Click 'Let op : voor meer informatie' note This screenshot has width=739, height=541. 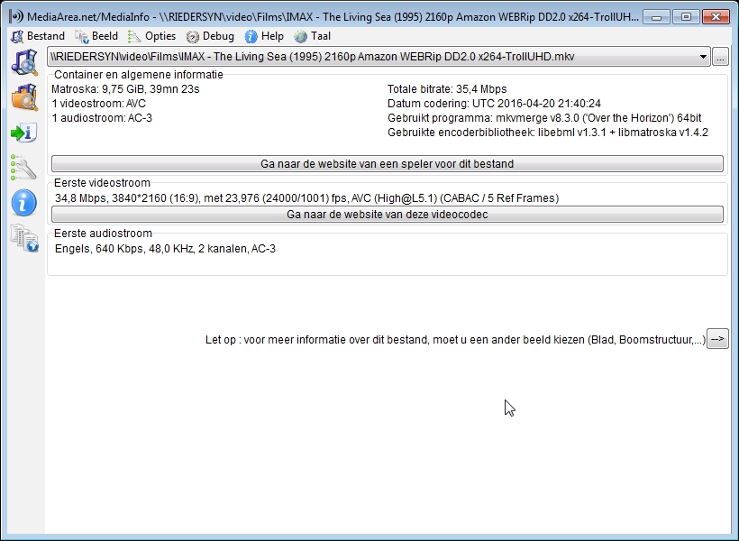coord(455,340)
